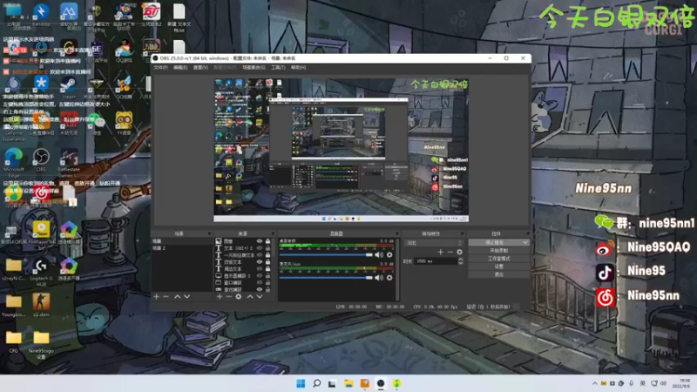This screenshot has width=697, height=392.
Task: Remove the selected source with minus icon
Action: [229, 296]
